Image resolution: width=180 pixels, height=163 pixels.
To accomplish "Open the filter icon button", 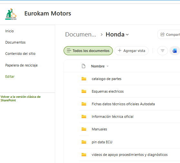I will (x=163, y=51).
